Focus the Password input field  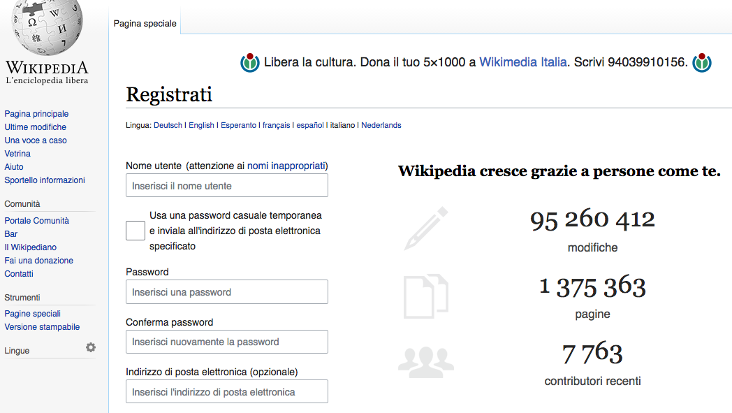tap(227, 292)
